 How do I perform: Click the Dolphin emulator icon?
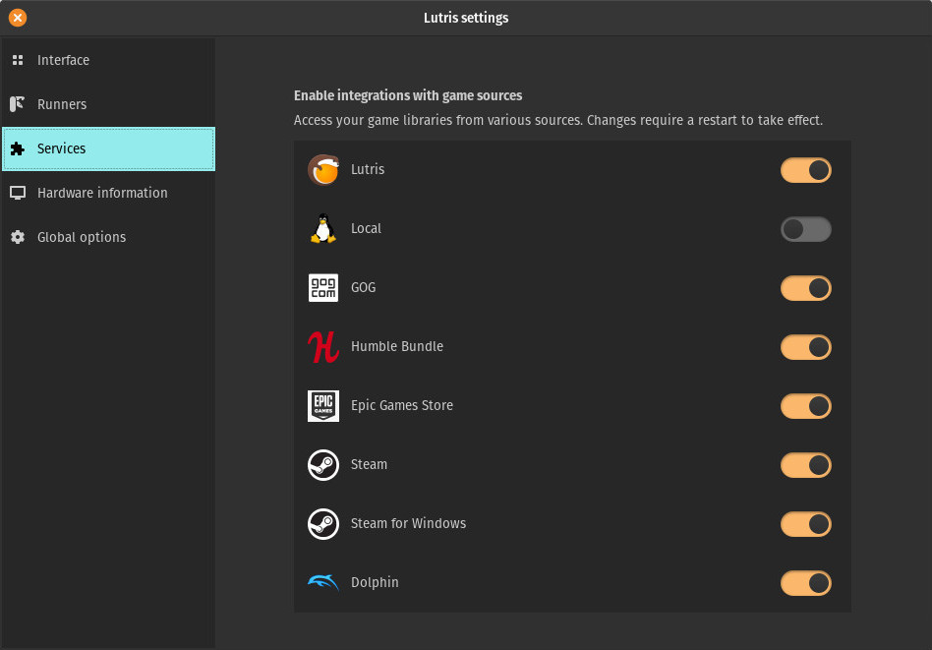322,582
